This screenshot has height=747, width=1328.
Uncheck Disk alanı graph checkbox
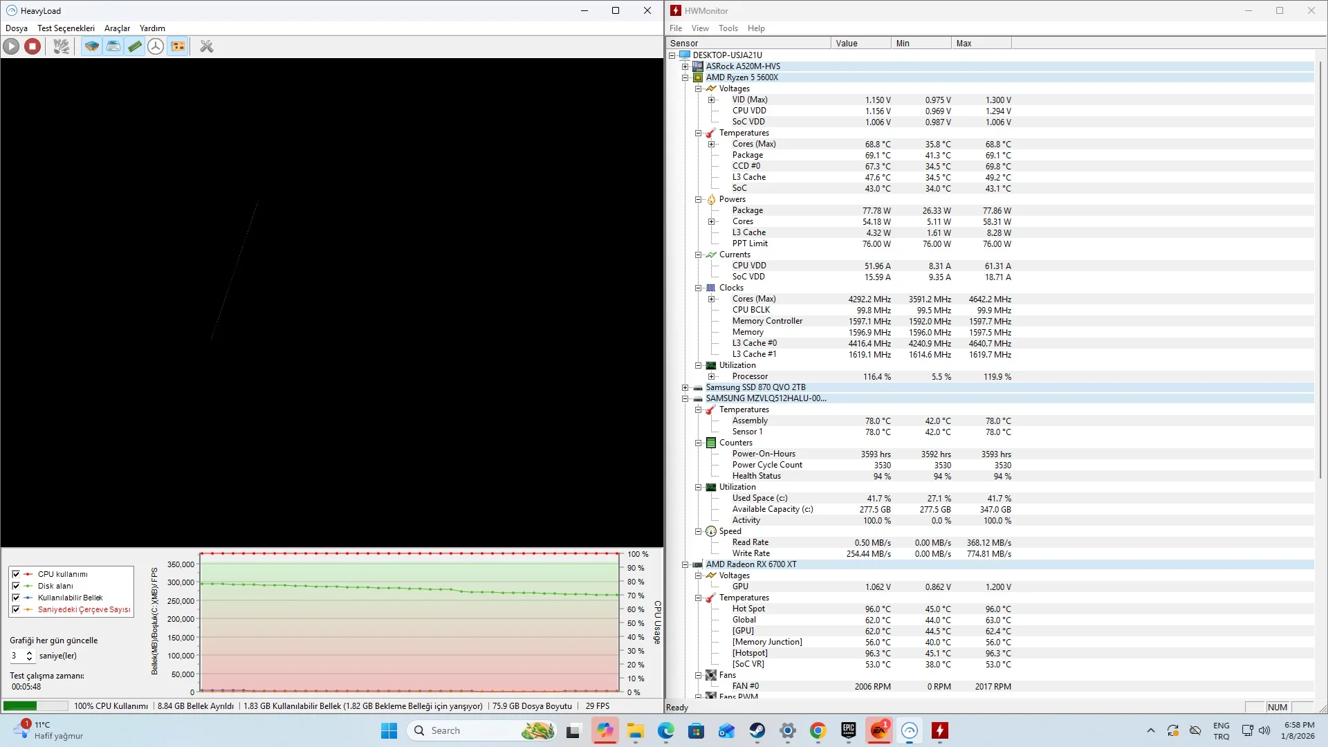pyautogui.click(x=16, y=586)
